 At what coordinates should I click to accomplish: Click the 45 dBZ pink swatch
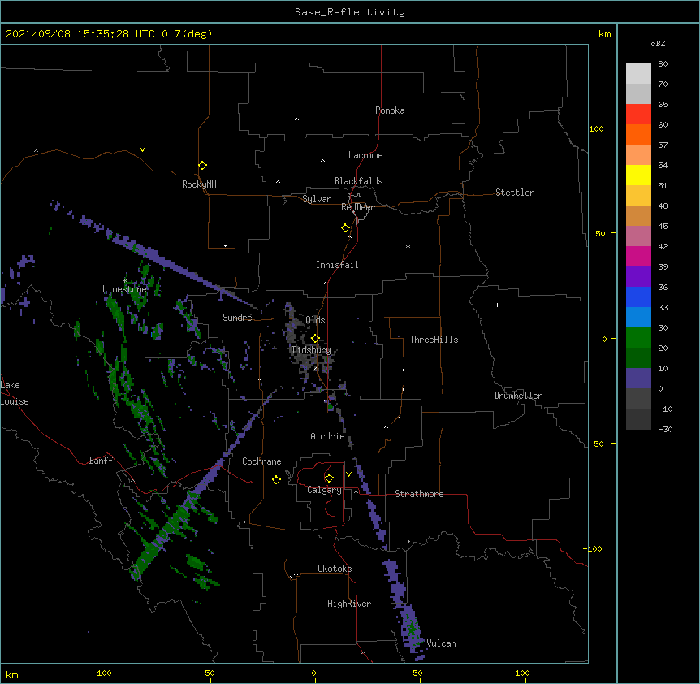[x=638, y=236]
